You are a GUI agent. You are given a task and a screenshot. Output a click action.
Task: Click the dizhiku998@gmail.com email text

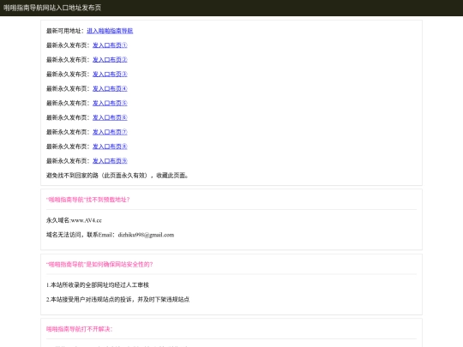coord(146,235)
